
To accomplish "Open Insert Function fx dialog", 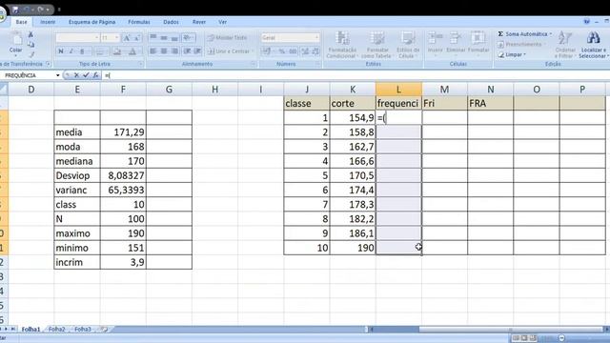I will (95, 75).
